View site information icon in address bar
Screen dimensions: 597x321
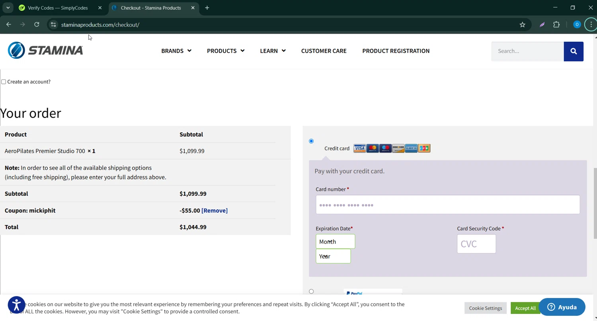pos(53,25)
